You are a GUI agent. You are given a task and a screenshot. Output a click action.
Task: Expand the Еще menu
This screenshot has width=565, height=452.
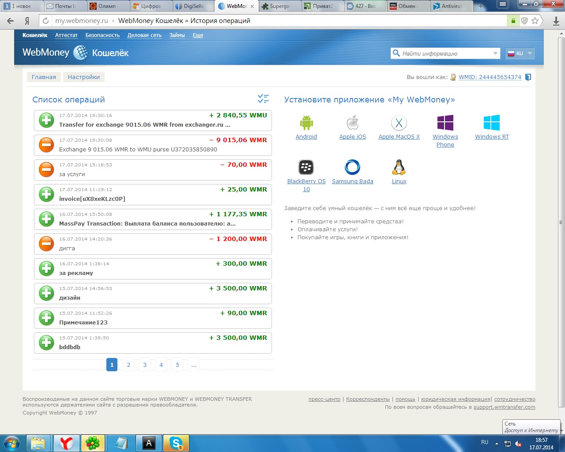[198, 35]
